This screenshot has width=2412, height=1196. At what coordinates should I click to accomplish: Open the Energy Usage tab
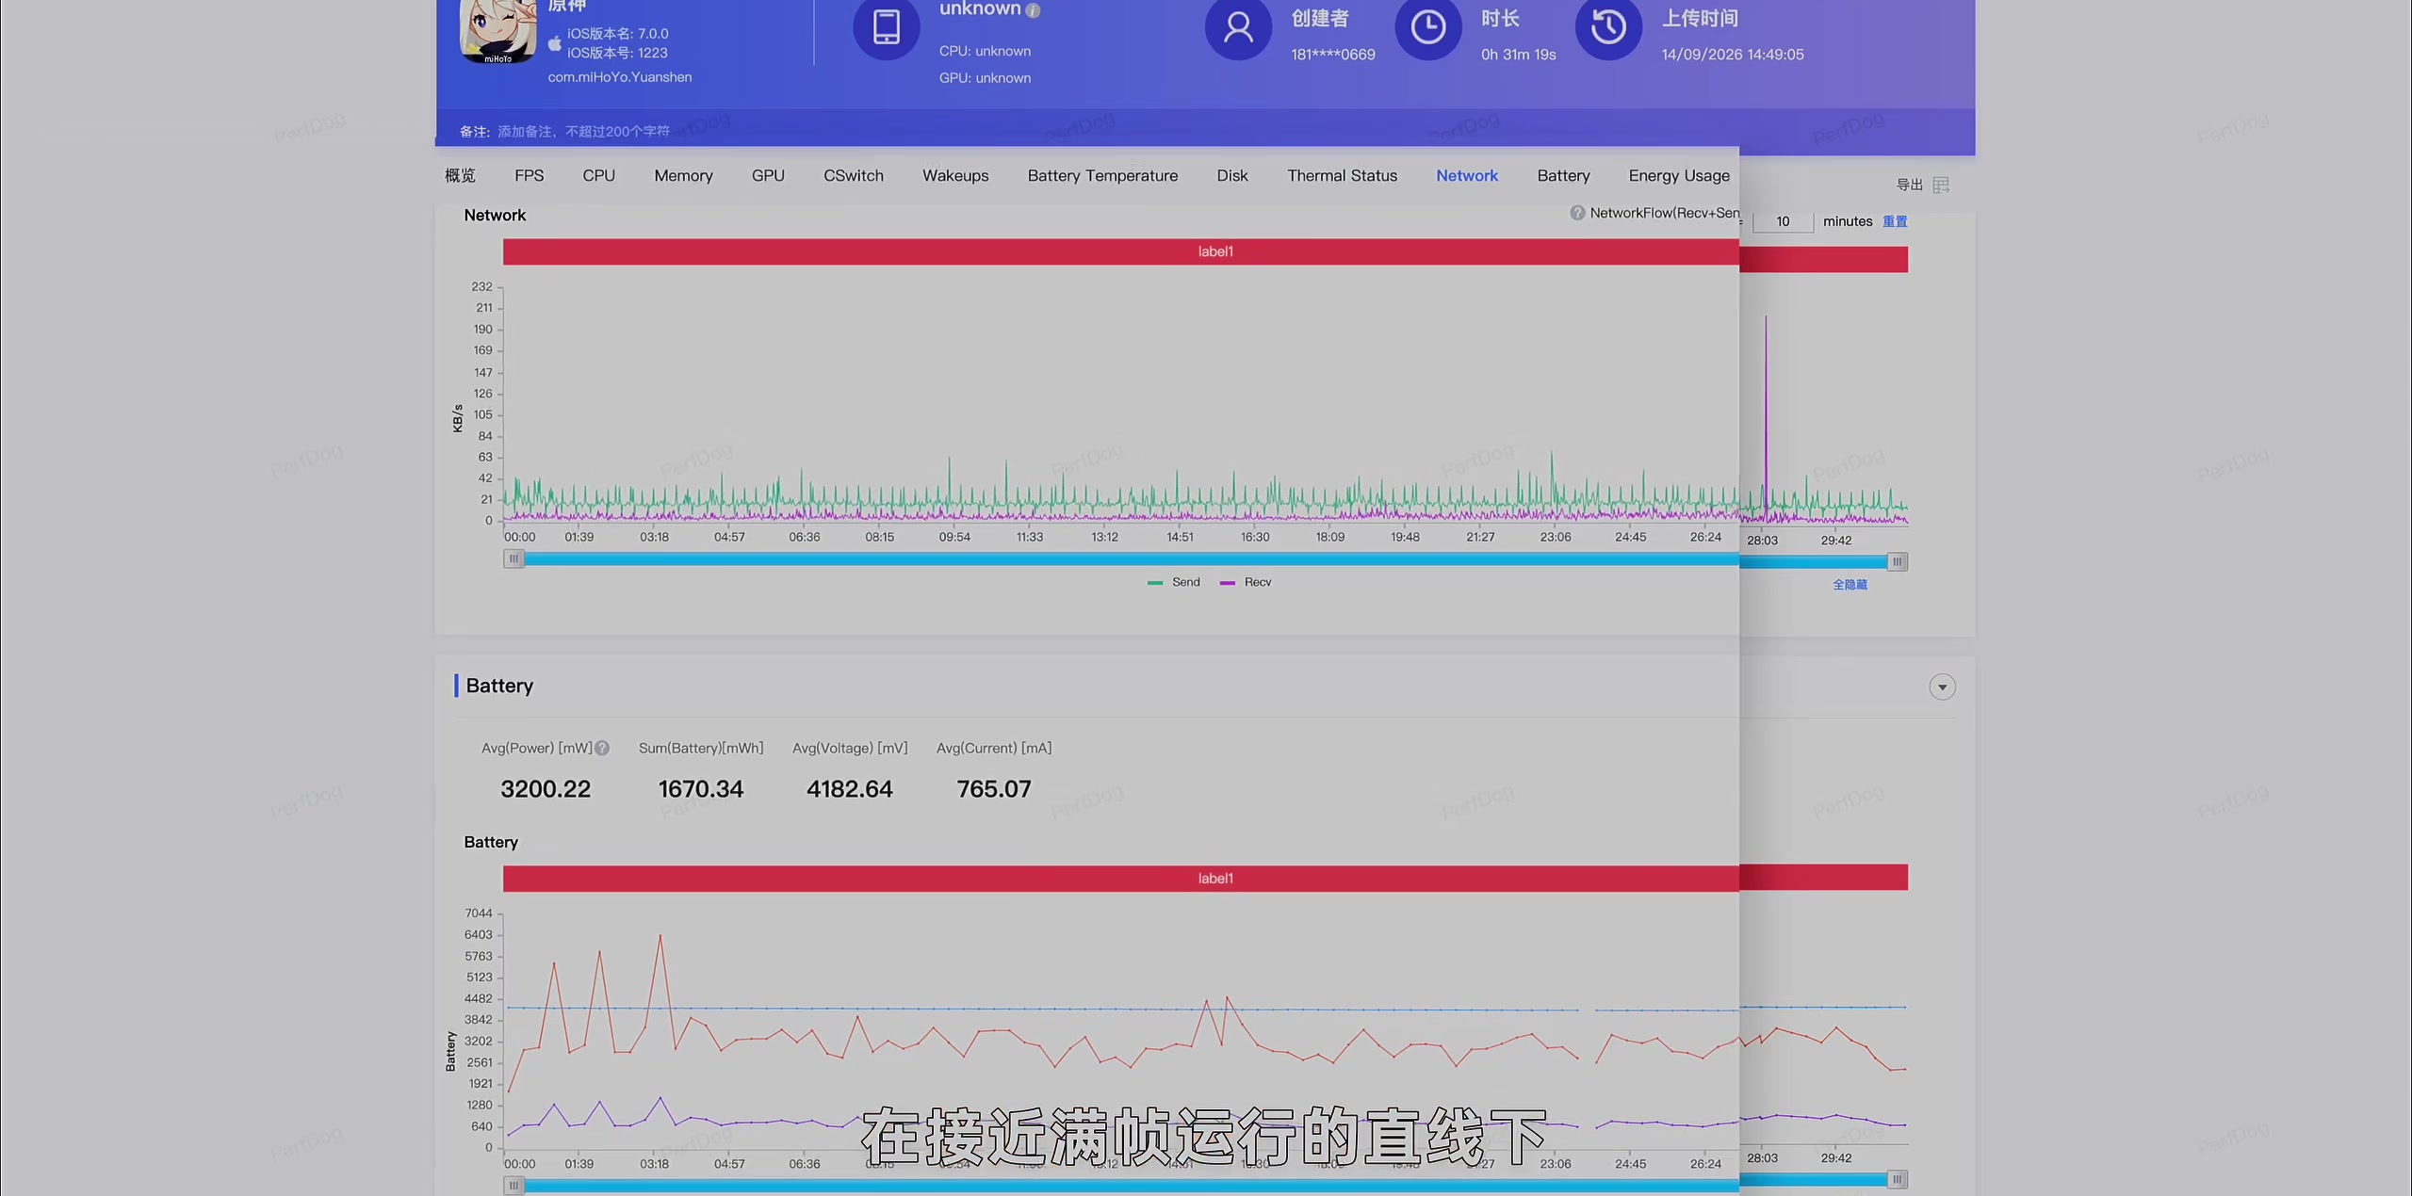point(1679,175)
